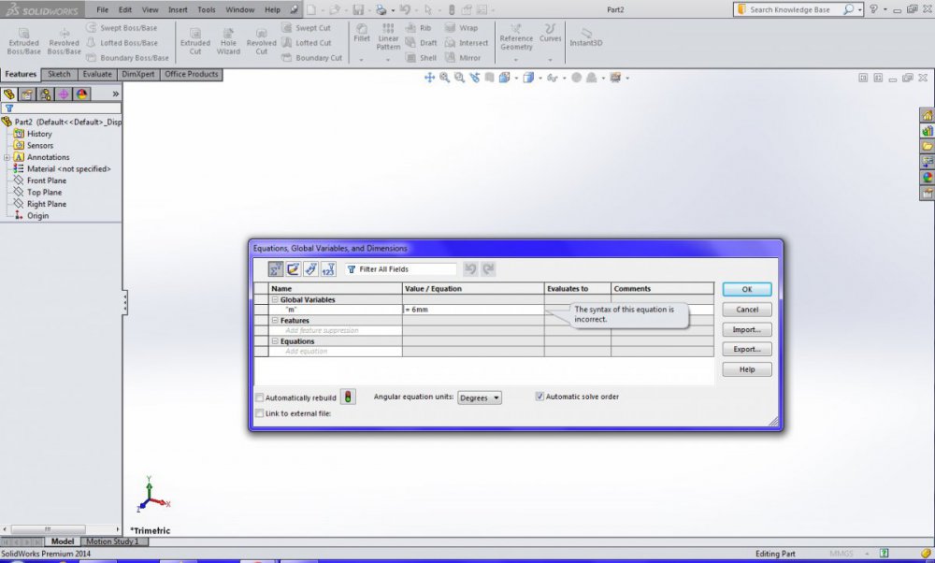Viewport: 935px width, 563px height.
Task: Select the Dimension View icon in dialog
Action: pos(310,269)
